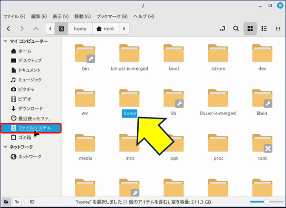Select the lib folder icon
Image resolution: width=286 pixels, height=208 pixels.
[x=174, y=98]
